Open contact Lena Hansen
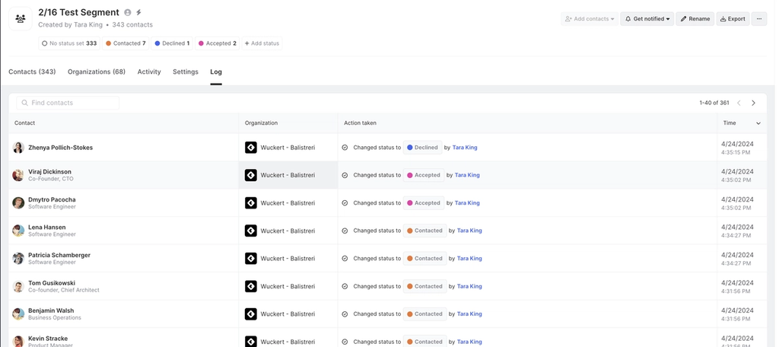The width and height of the screenshot is (779, 347). click(46, 228)
